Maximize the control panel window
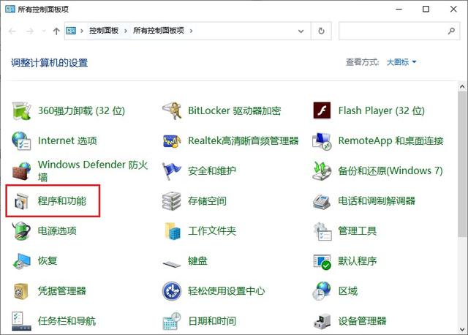The width and height of the screenshot is (468, 335). tap(426, 9)
